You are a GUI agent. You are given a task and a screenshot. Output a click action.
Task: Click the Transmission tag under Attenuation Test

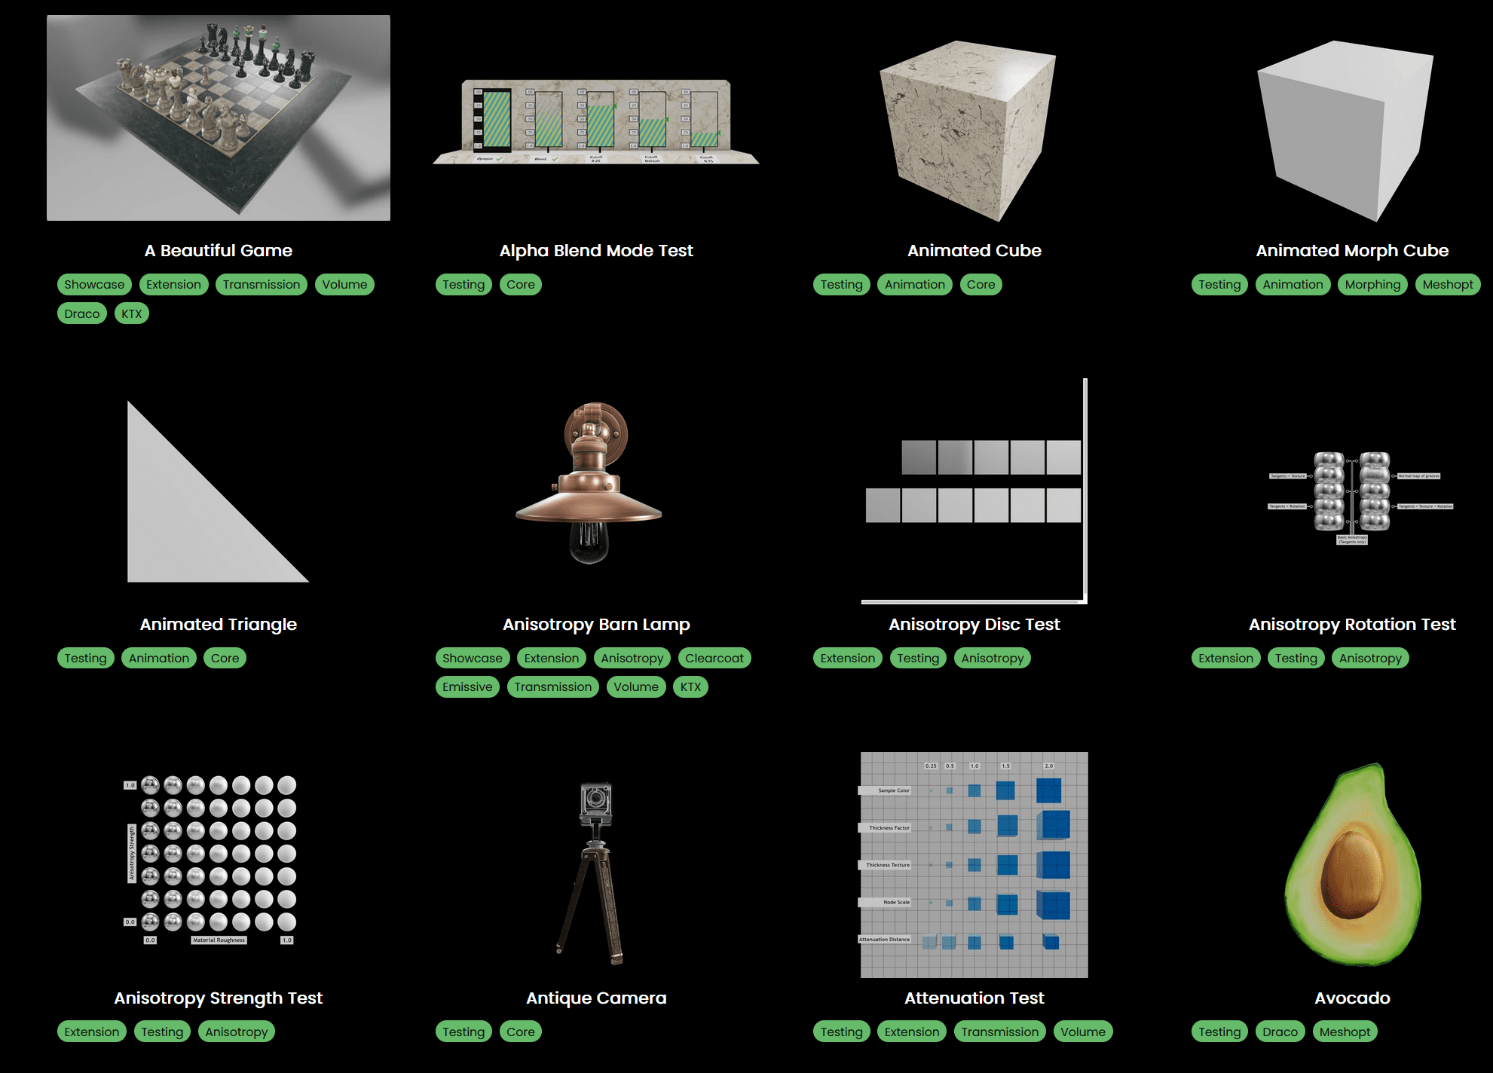coord(999,1032)
